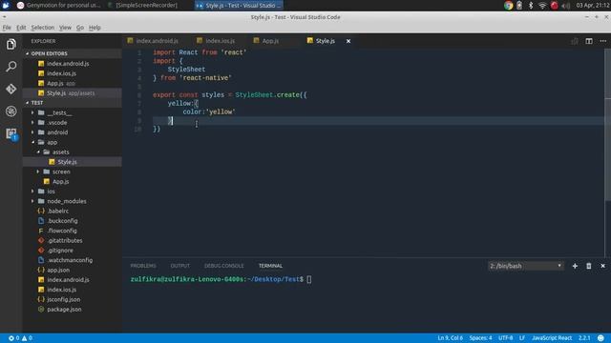Viewport: 611px width, 343px height.
Task: Open package.json in the explorer
Action: (x=73, y=310)
